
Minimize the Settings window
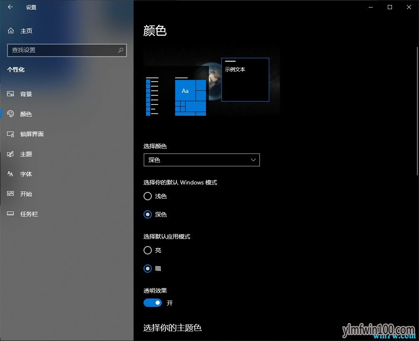click(371, 7)
